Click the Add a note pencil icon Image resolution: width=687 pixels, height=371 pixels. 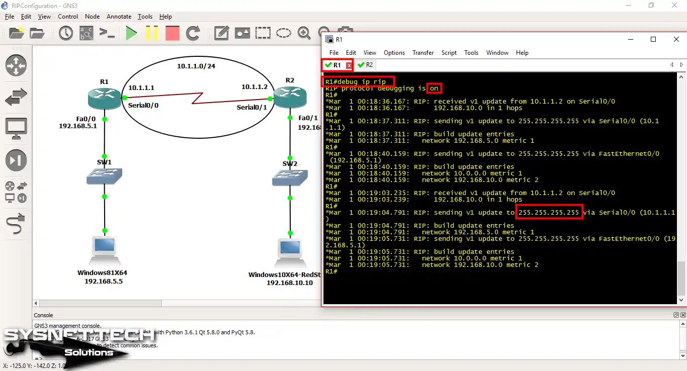(x=221, y=33)
